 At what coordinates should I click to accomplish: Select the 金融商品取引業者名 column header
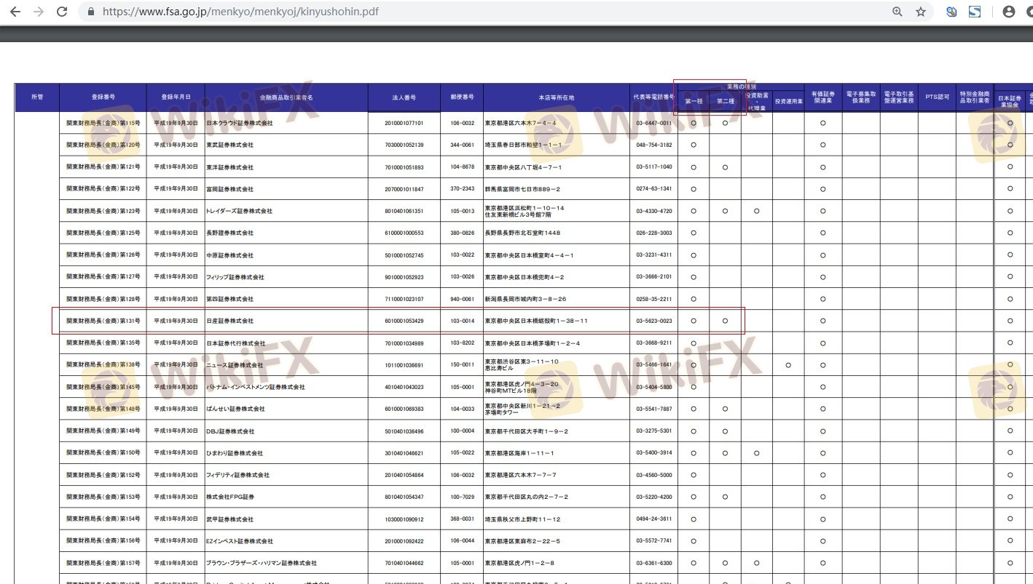286,97
